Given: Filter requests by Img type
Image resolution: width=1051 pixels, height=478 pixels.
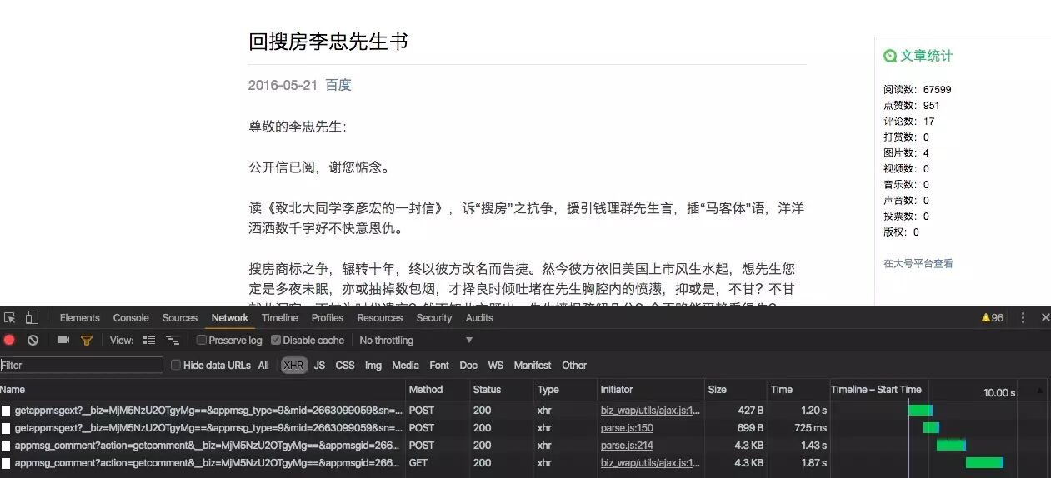Looking at the screenshot, I should point(373,365).
